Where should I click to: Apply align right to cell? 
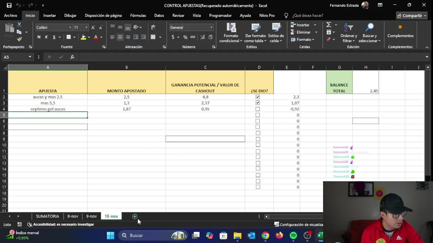128,37
